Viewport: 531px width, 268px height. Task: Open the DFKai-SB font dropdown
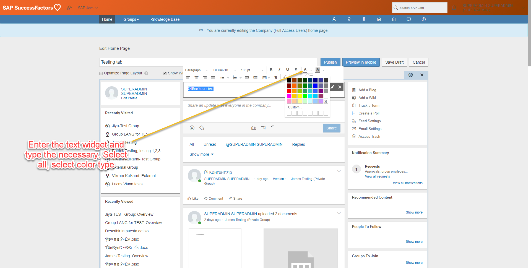pos(225,70)
